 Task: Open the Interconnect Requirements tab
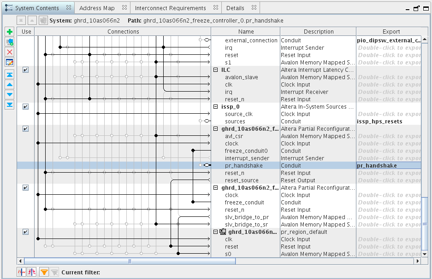[x=170, y=8]
